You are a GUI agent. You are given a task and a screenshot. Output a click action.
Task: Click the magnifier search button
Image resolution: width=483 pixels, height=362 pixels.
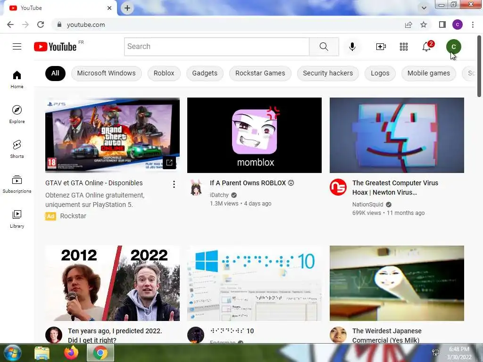point(324,47)
